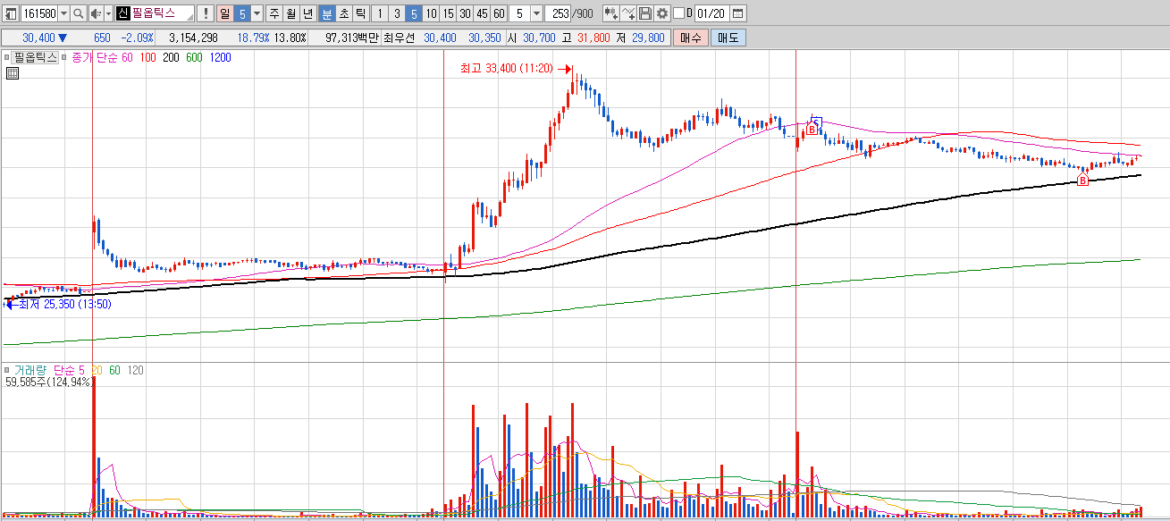Select the 주 (weekly) period tab

coord(274,13)
